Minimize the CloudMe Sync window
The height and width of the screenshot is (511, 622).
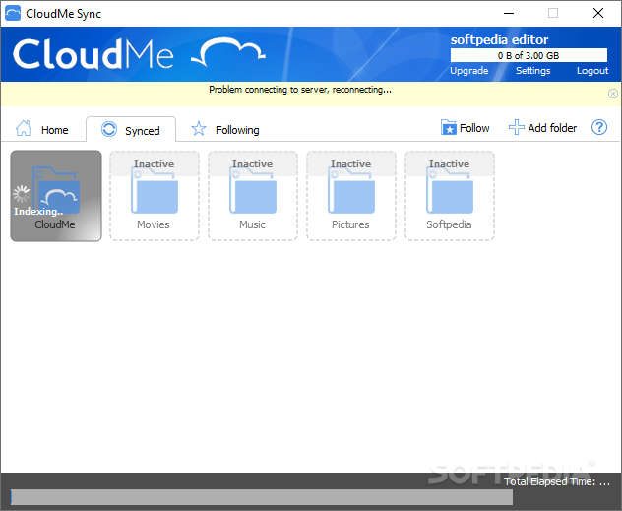tap(509, 13)
